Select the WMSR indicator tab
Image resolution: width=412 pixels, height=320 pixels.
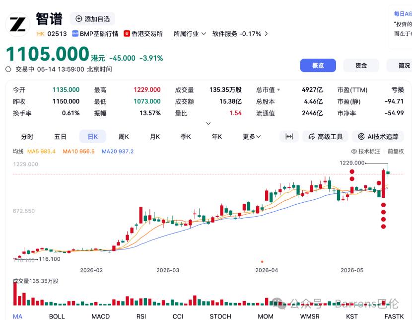click(310, 317)
